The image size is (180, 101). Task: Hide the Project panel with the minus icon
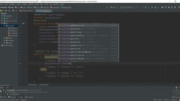(16, 11)
